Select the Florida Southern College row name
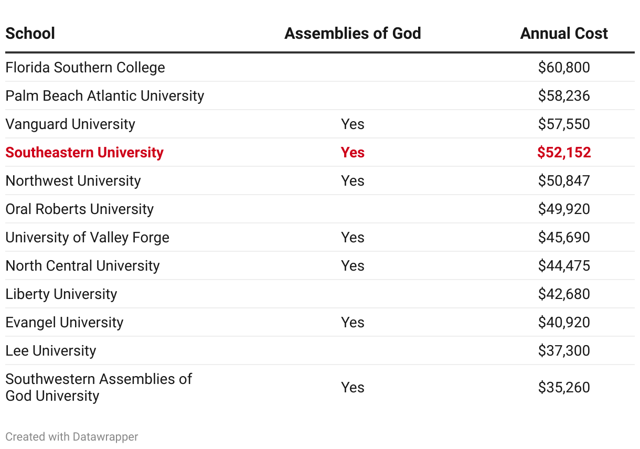This screenshot has width=640, height=449. pos(85,68)
